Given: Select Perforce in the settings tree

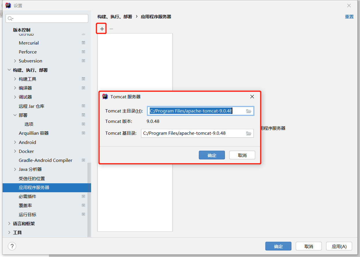Looking at the screenshot, I should (x=28, y=52).
